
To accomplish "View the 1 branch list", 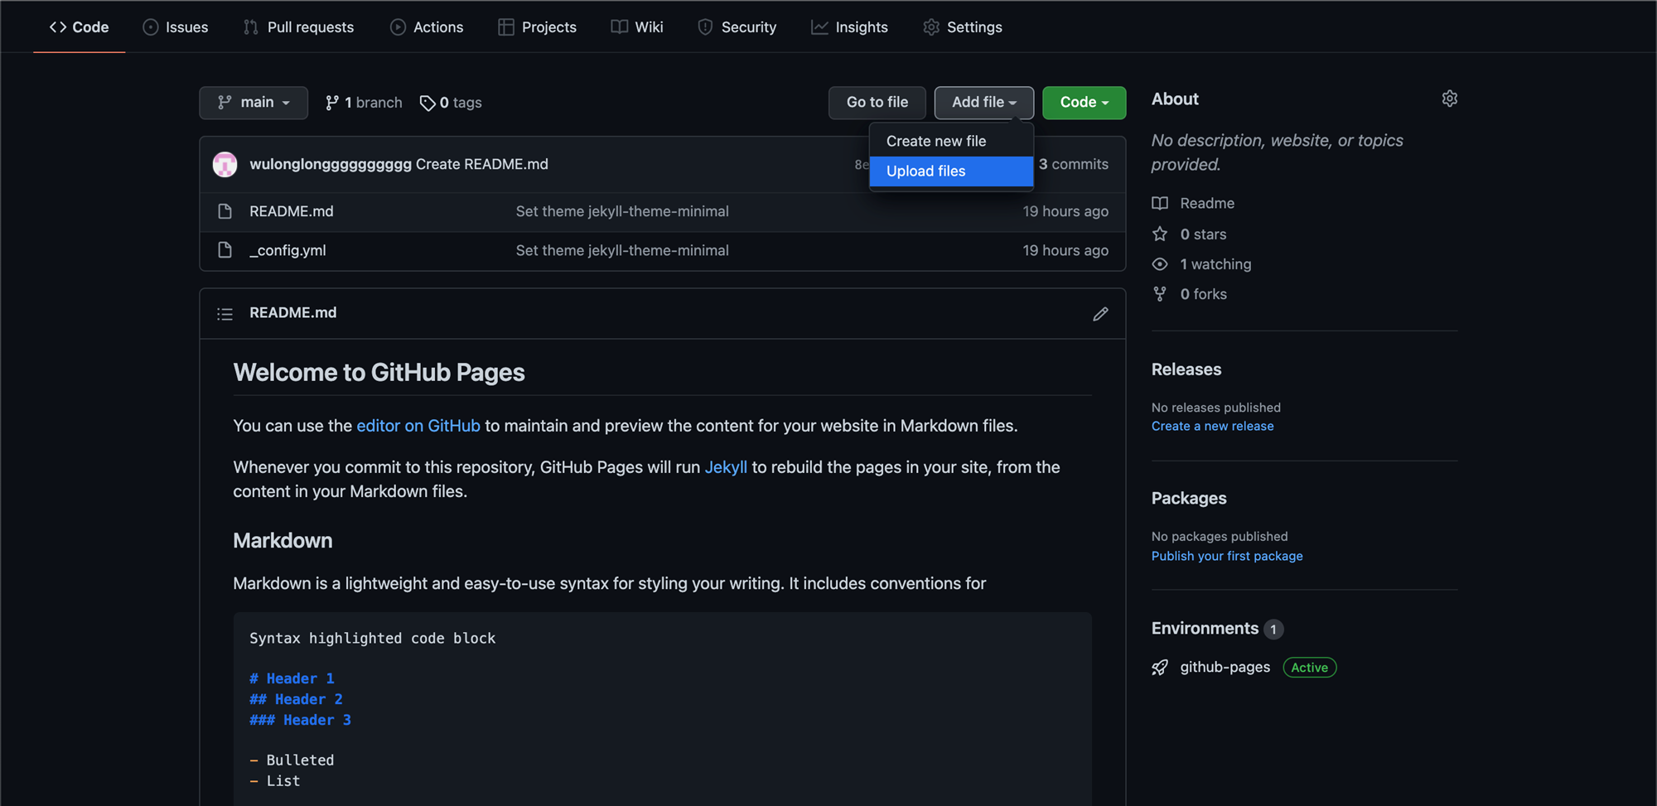I will (364, 103).
